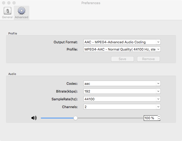Click the volume speaker icon
The height and width of the screenshot is (141, 182).
click(x=34, y=118)
